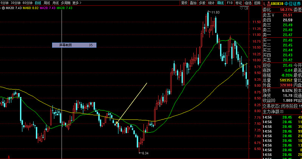Click the green MA20: 7.43 indicator label

pos(64,8)
